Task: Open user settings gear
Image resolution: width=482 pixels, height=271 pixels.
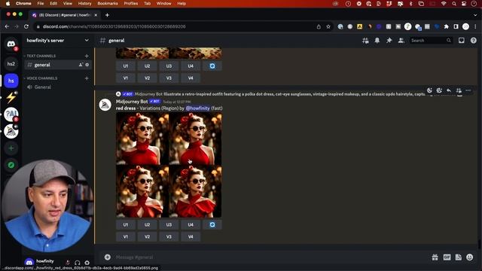Action: click(87, 263)
